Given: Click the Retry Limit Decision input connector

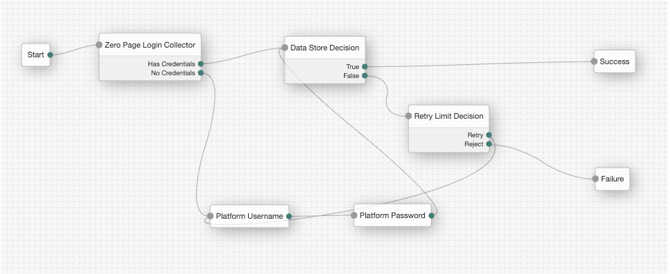Looking at the screenshot, I should point(408,116).
